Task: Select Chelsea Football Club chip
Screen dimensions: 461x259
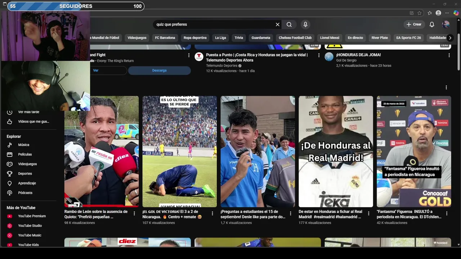Action: click(x=295, y=38)
